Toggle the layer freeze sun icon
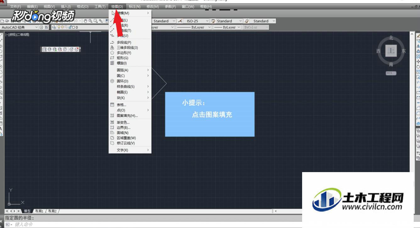Viewport: 420px width, 228px height. pyautogui.click(x=63, y=27)
